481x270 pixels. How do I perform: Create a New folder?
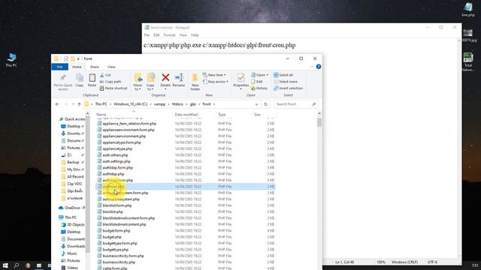point(195,82)
